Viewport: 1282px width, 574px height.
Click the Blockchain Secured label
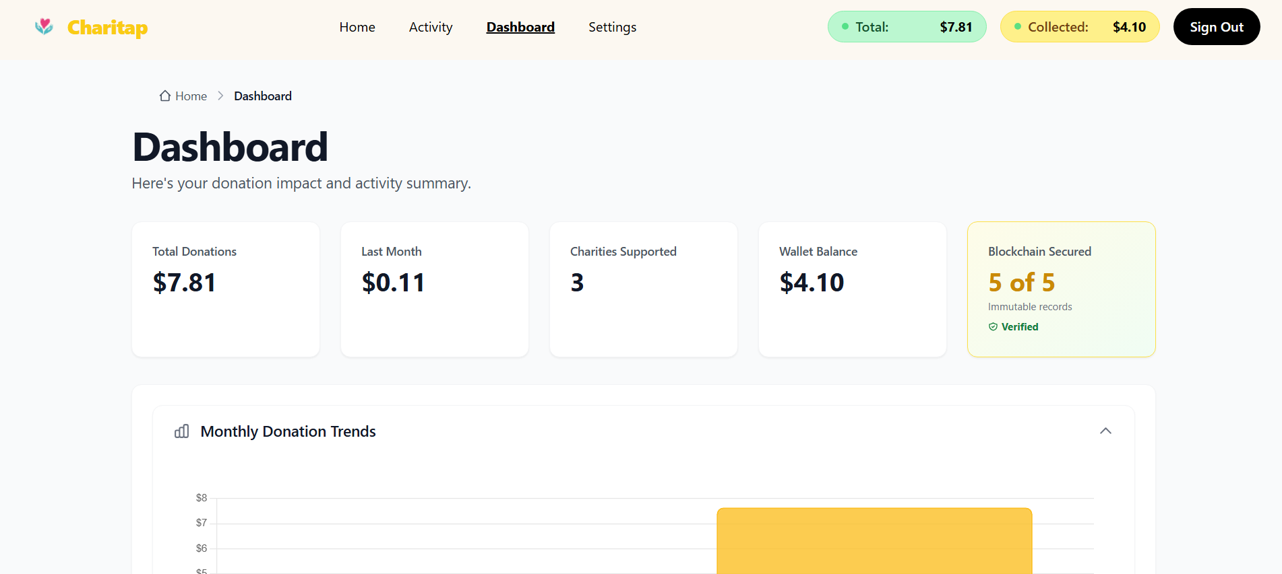[1039, 252]
